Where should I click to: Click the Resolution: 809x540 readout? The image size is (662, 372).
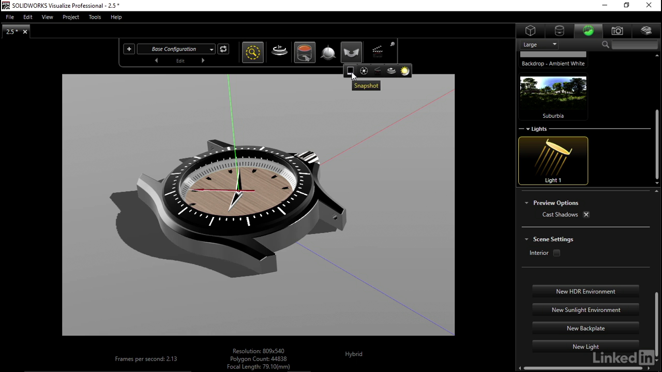[x=258, y=351]
